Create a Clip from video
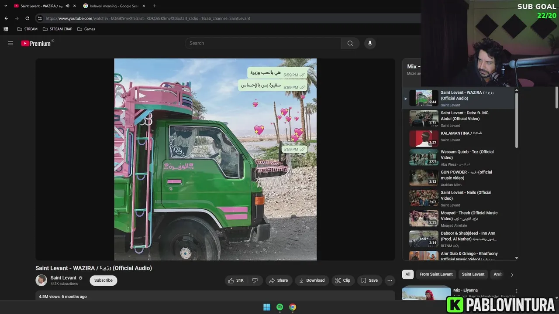The width and height of the screenshot is (559, 314). [343, 280]
